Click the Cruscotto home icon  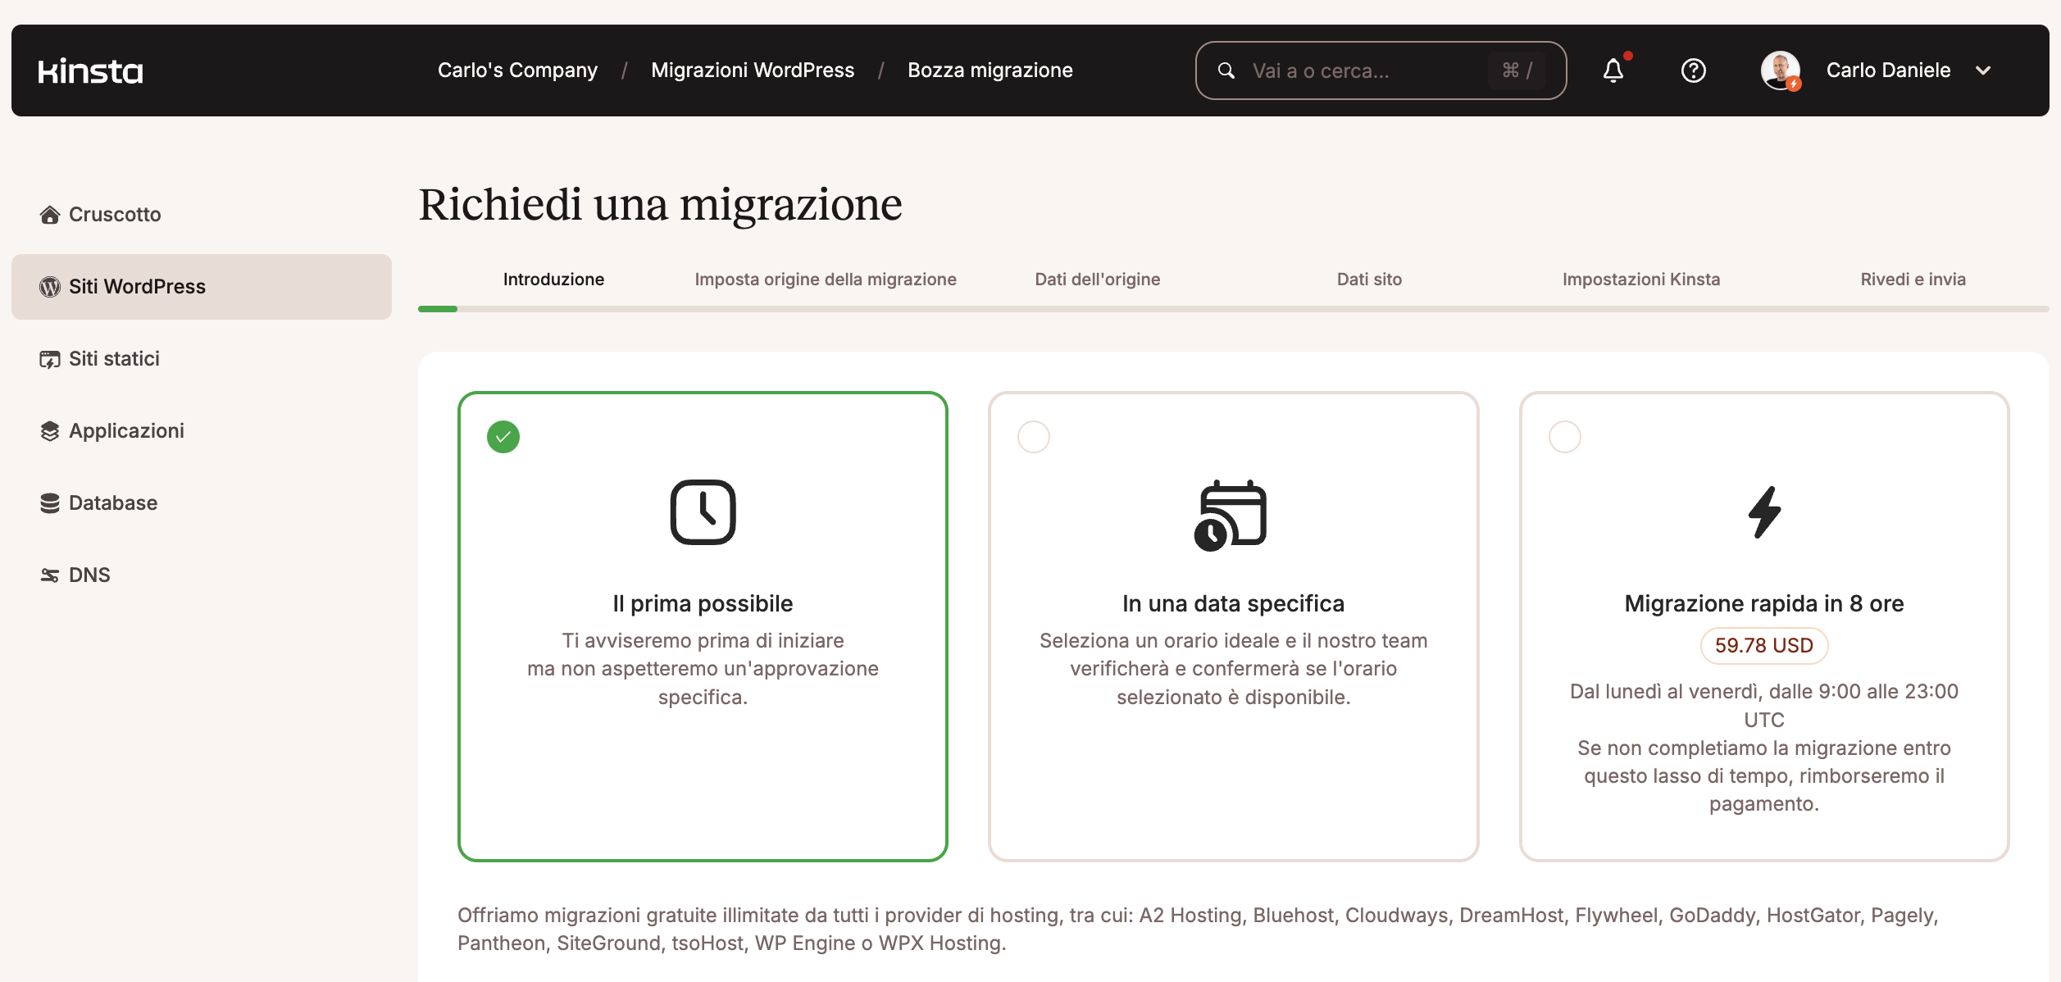pyautogui.click(x=50, y=215)
